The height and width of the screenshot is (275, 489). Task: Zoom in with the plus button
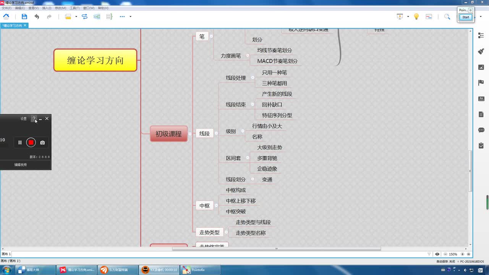[462, 254]
